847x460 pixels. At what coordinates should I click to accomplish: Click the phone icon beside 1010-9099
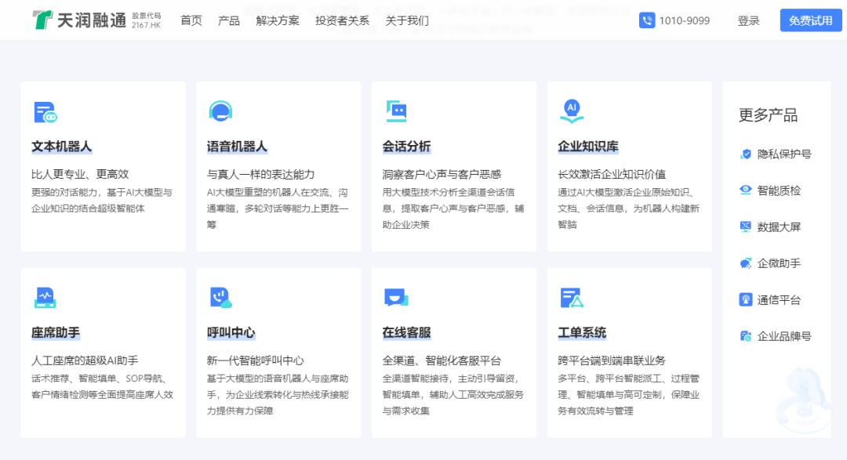pyautogui.click(x=647, y=20)
